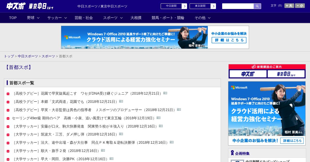Go to the TOP menu item

pos(13,18)
